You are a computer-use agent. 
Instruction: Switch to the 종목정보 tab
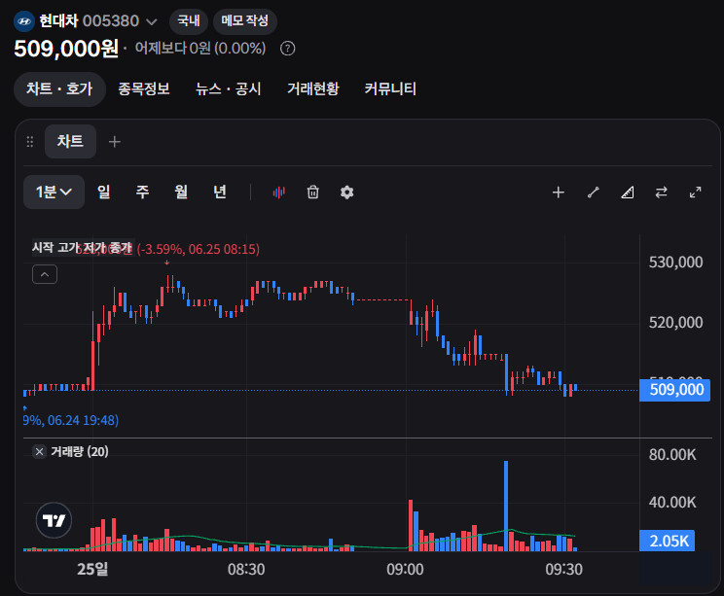pos(144,88)
